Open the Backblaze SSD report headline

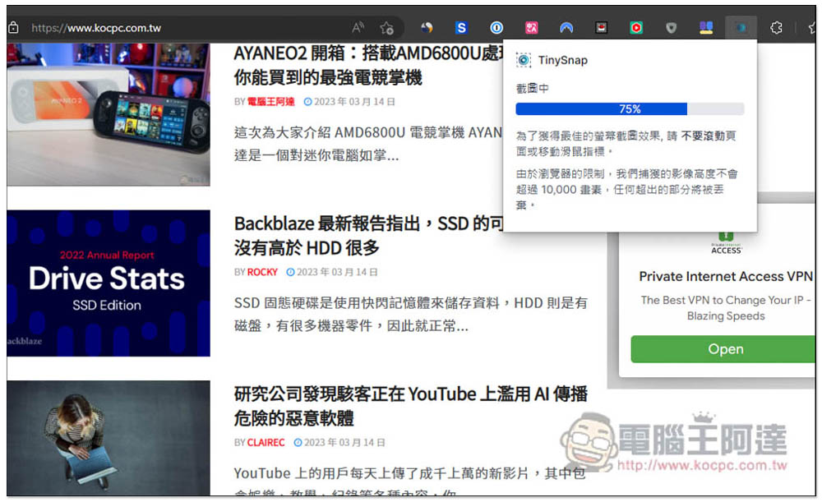368,235
